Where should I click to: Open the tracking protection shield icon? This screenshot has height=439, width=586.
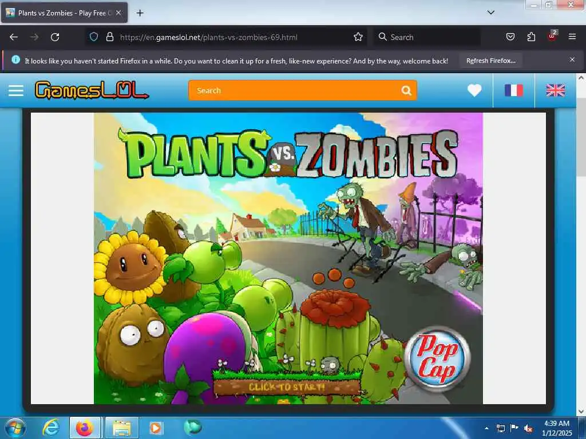point(94,37)
